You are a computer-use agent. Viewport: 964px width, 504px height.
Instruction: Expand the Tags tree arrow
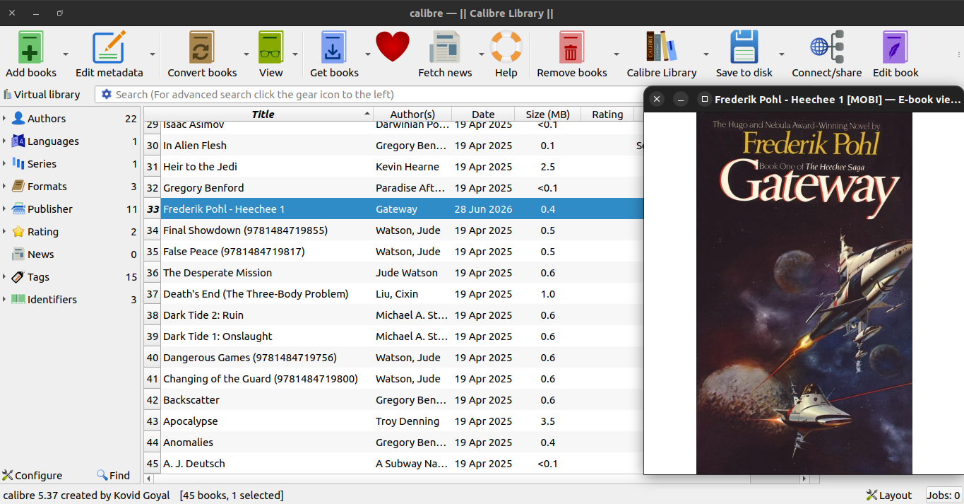click(x=4, y=277)
